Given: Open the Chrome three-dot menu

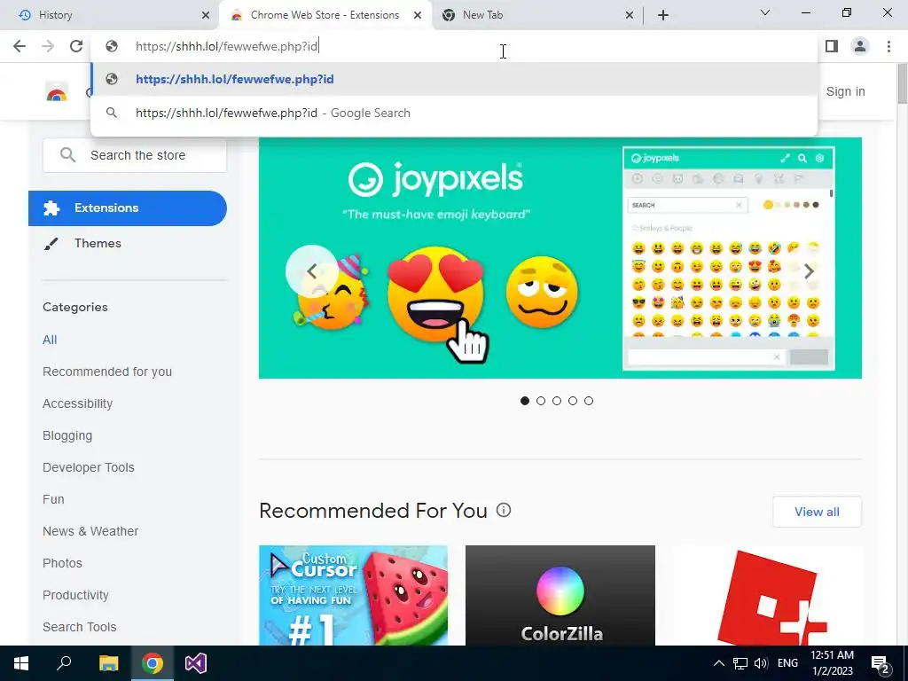Looking at the screenshot, I should tap(888, 46).
